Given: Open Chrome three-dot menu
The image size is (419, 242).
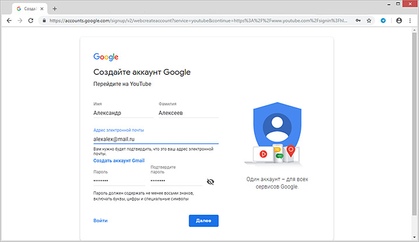Looking at the screenshot, I should (410, 20).
